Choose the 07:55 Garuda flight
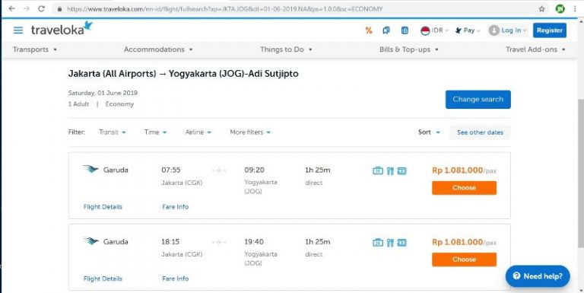 click(x=464, y=188)
